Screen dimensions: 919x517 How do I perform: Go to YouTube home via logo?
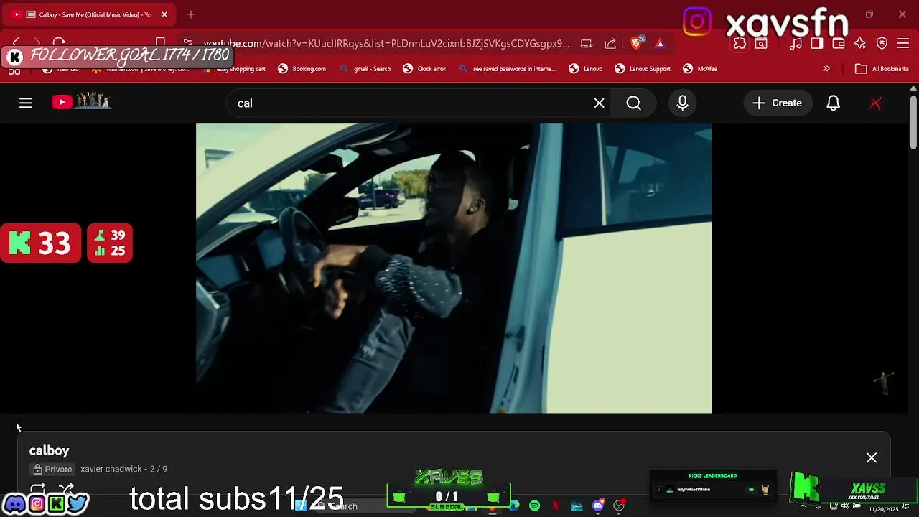tap(81, 102)
